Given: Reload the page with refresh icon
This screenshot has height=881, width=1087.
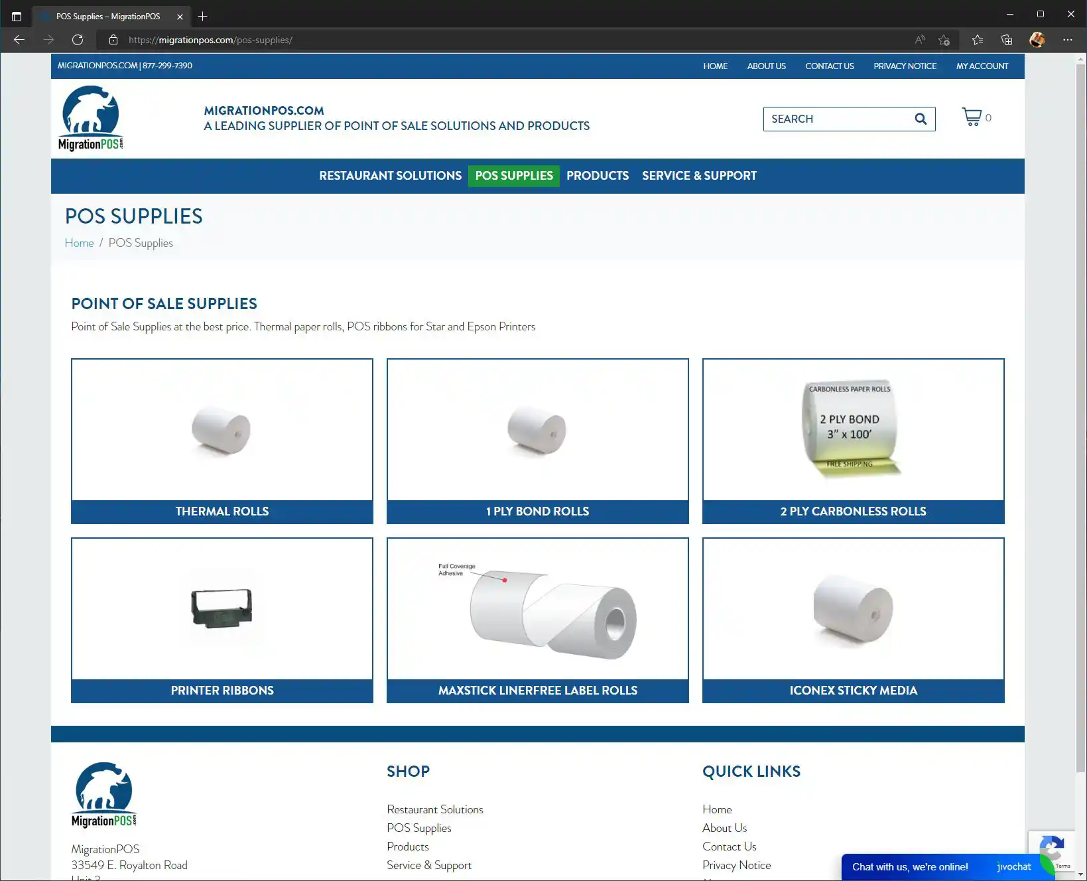Looking at the screenshot, I should point(78,40).
